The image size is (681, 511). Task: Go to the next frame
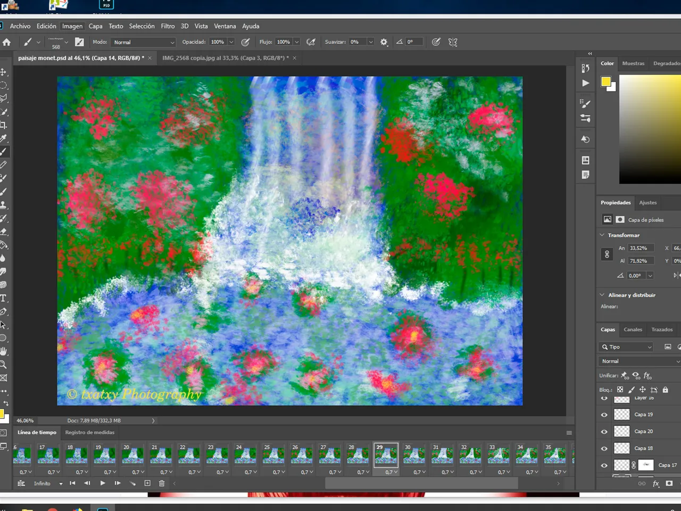point(118,483)
